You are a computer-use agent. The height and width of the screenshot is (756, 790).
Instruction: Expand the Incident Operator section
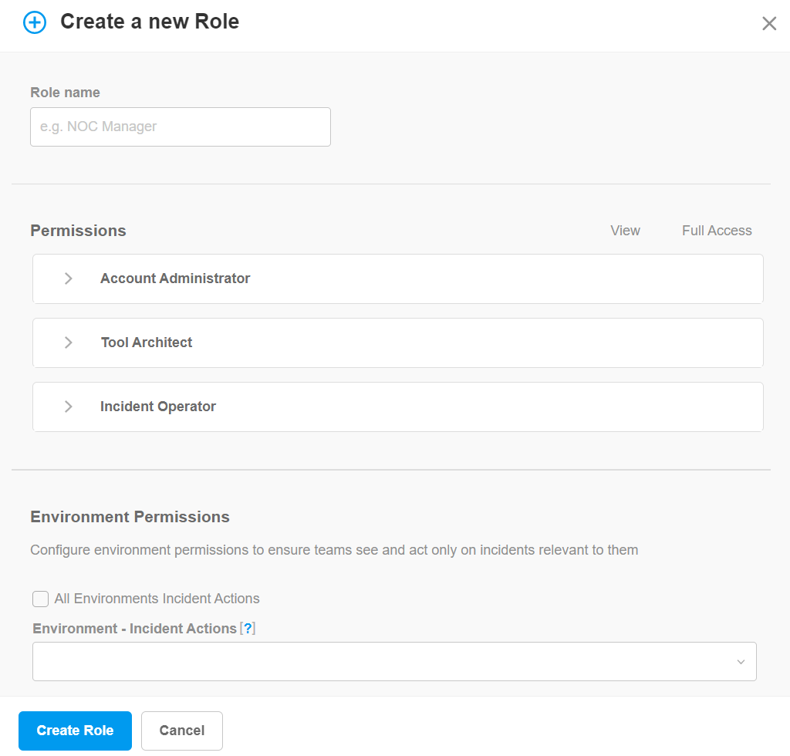[x=68, y=407]
